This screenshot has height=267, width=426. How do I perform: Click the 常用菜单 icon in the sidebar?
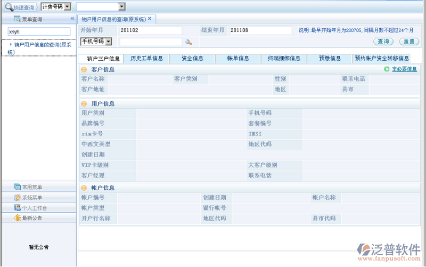(x=18, y=187)
